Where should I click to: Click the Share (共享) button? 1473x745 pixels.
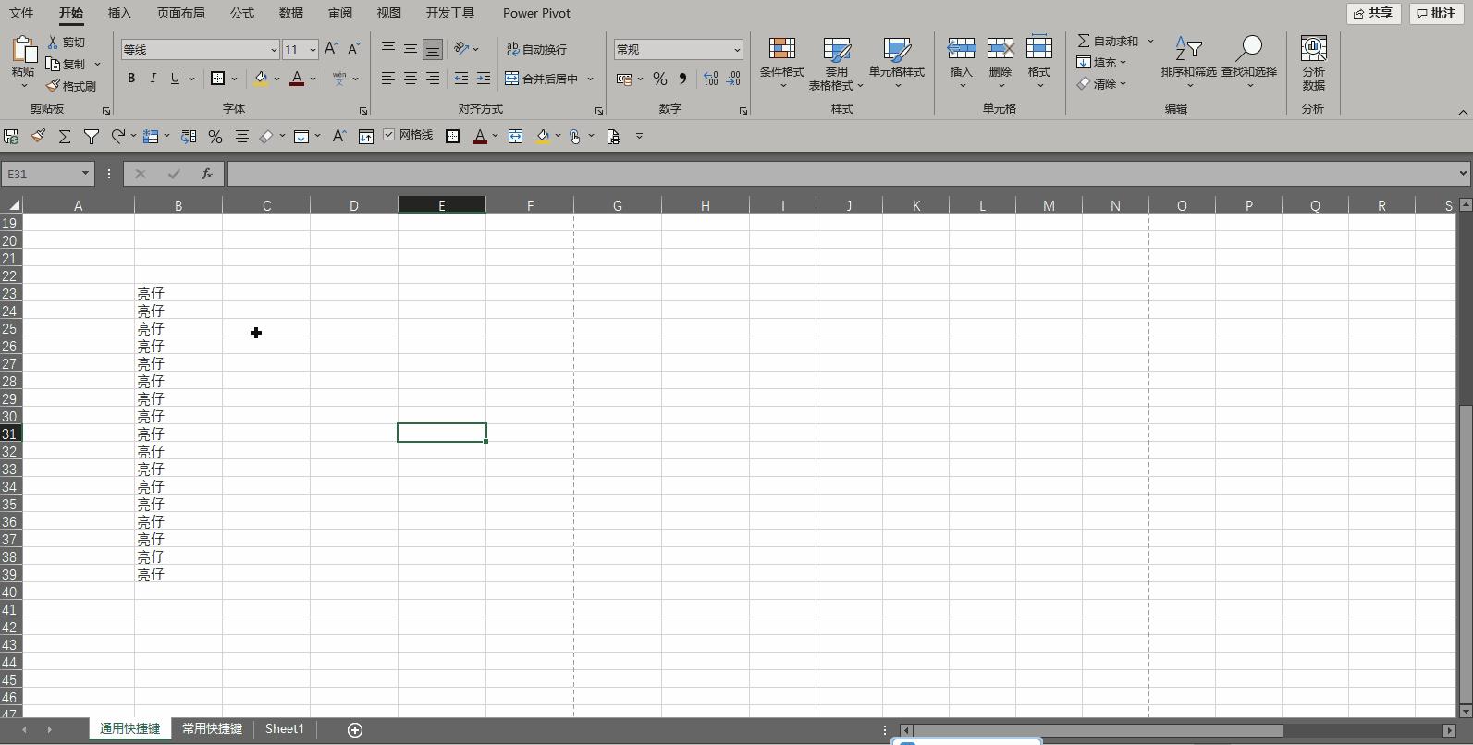[1373, 13]
